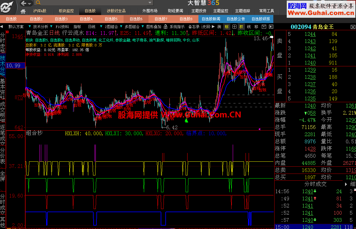Close the 002094 青岛金王 quote panel

pyautogui.click(x=353, y=27)
